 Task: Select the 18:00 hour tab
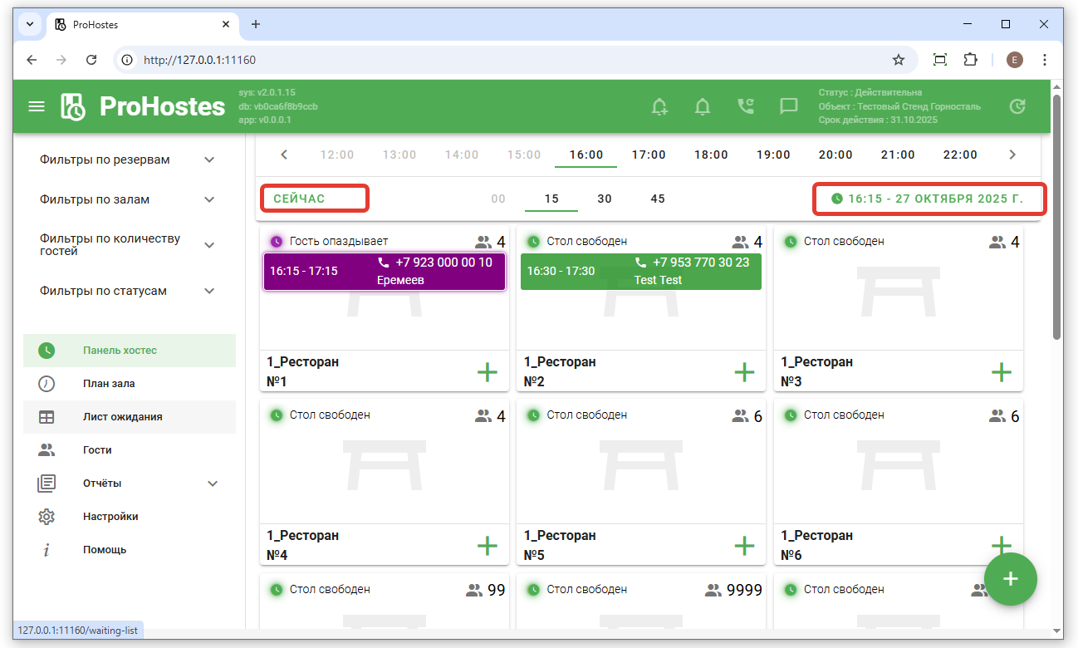[711, 155]
